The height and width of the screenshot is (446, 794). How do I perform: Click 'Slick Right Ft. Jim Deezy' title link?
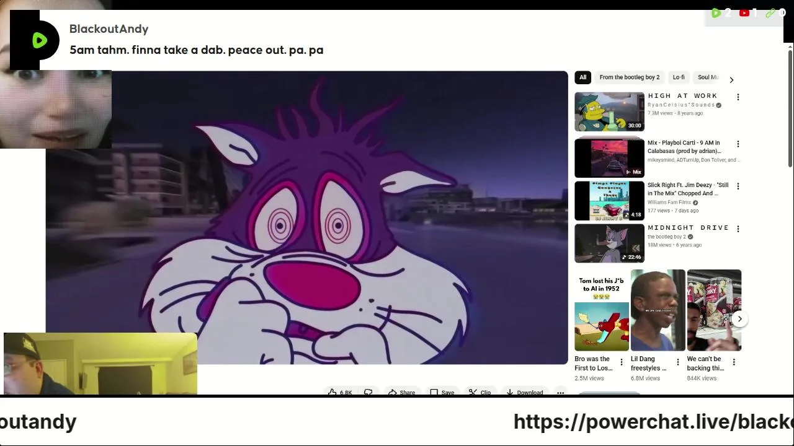click(688, 189)
